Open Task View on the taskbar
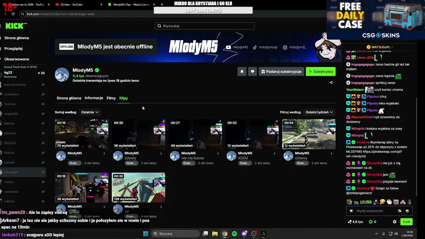 [205, 234]
